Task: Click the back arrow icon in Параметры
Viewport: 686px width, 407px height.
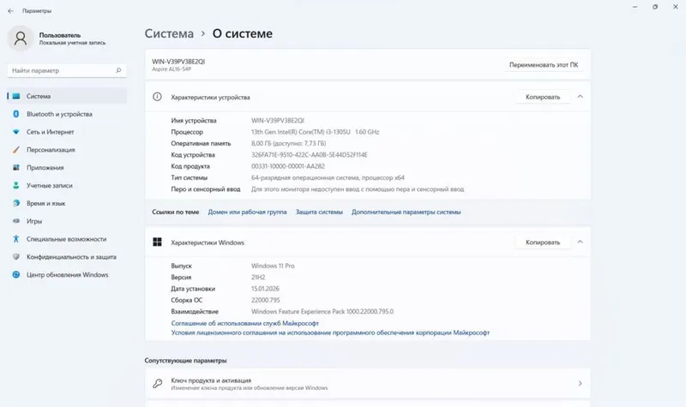Action: [x=10, y=11]
